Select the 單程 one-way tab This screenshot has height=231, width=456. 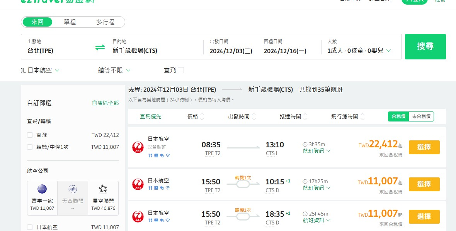(70, 22)
